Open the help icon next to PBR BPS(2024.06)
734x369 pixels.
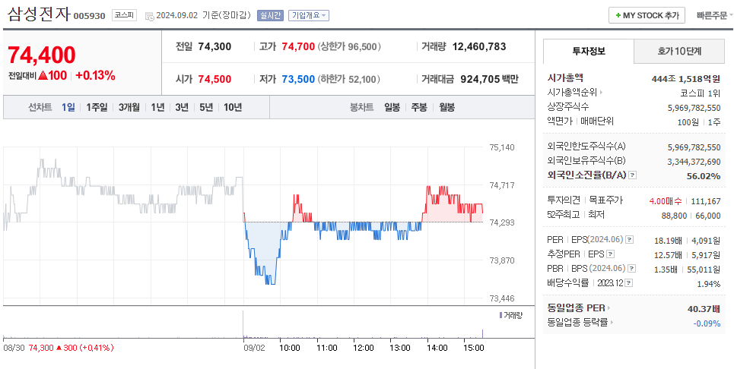click(632, 269)
